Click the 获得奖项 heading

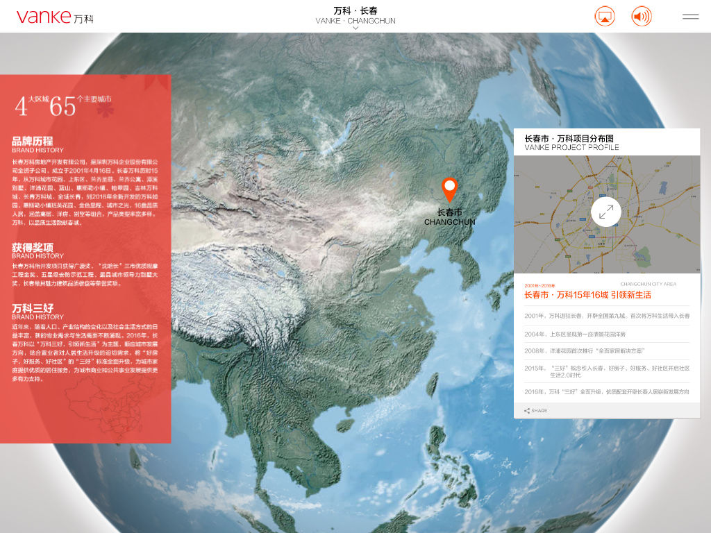(x=33, y=247)
